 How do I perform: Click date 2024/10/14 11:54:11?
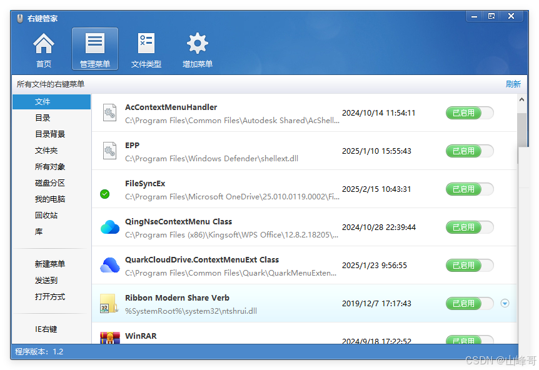tap(378, 112)
